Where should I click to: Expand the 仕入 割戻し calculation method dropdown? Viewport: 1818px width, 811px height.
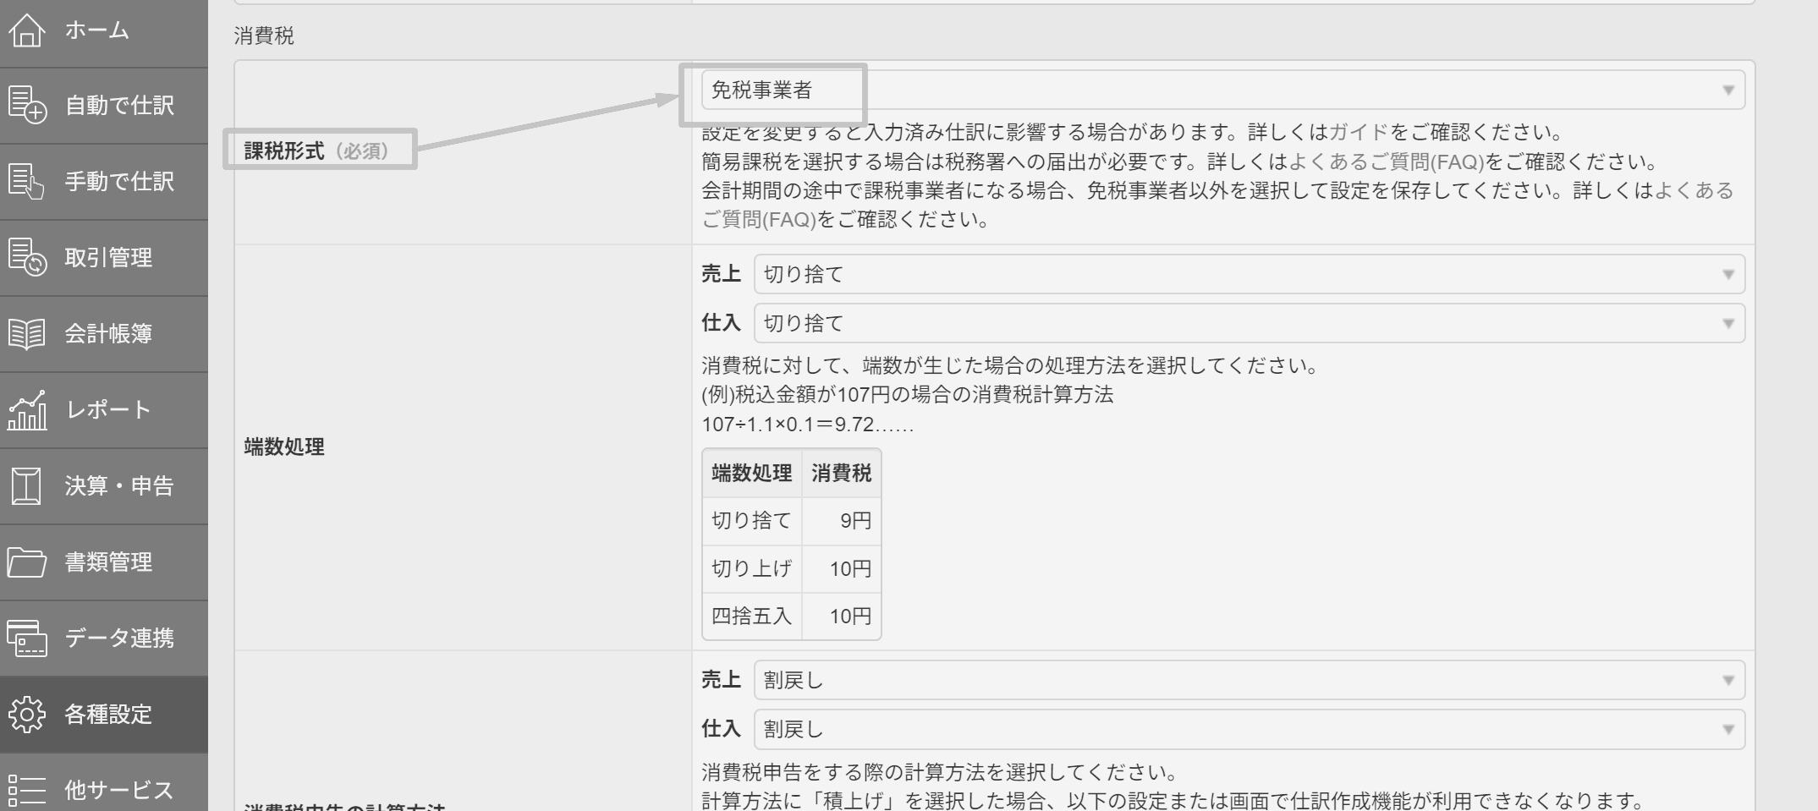[1248, 730]
